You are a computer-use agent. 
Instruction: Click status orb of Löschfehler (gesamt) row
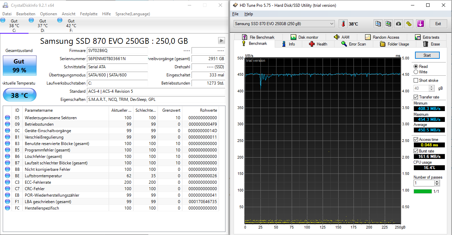[x=7, y=157]
